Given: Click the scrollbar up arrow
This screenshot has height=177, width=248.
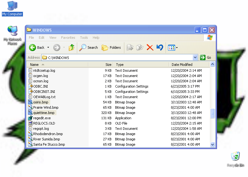Looking at the screenshot, I should pos(212,64).
